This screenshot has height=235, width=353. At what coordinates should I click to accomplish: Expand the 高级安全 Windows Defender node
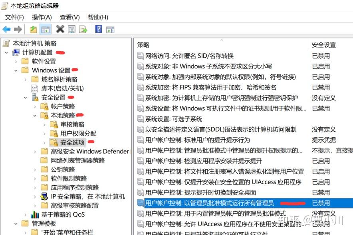click(35, 152)
